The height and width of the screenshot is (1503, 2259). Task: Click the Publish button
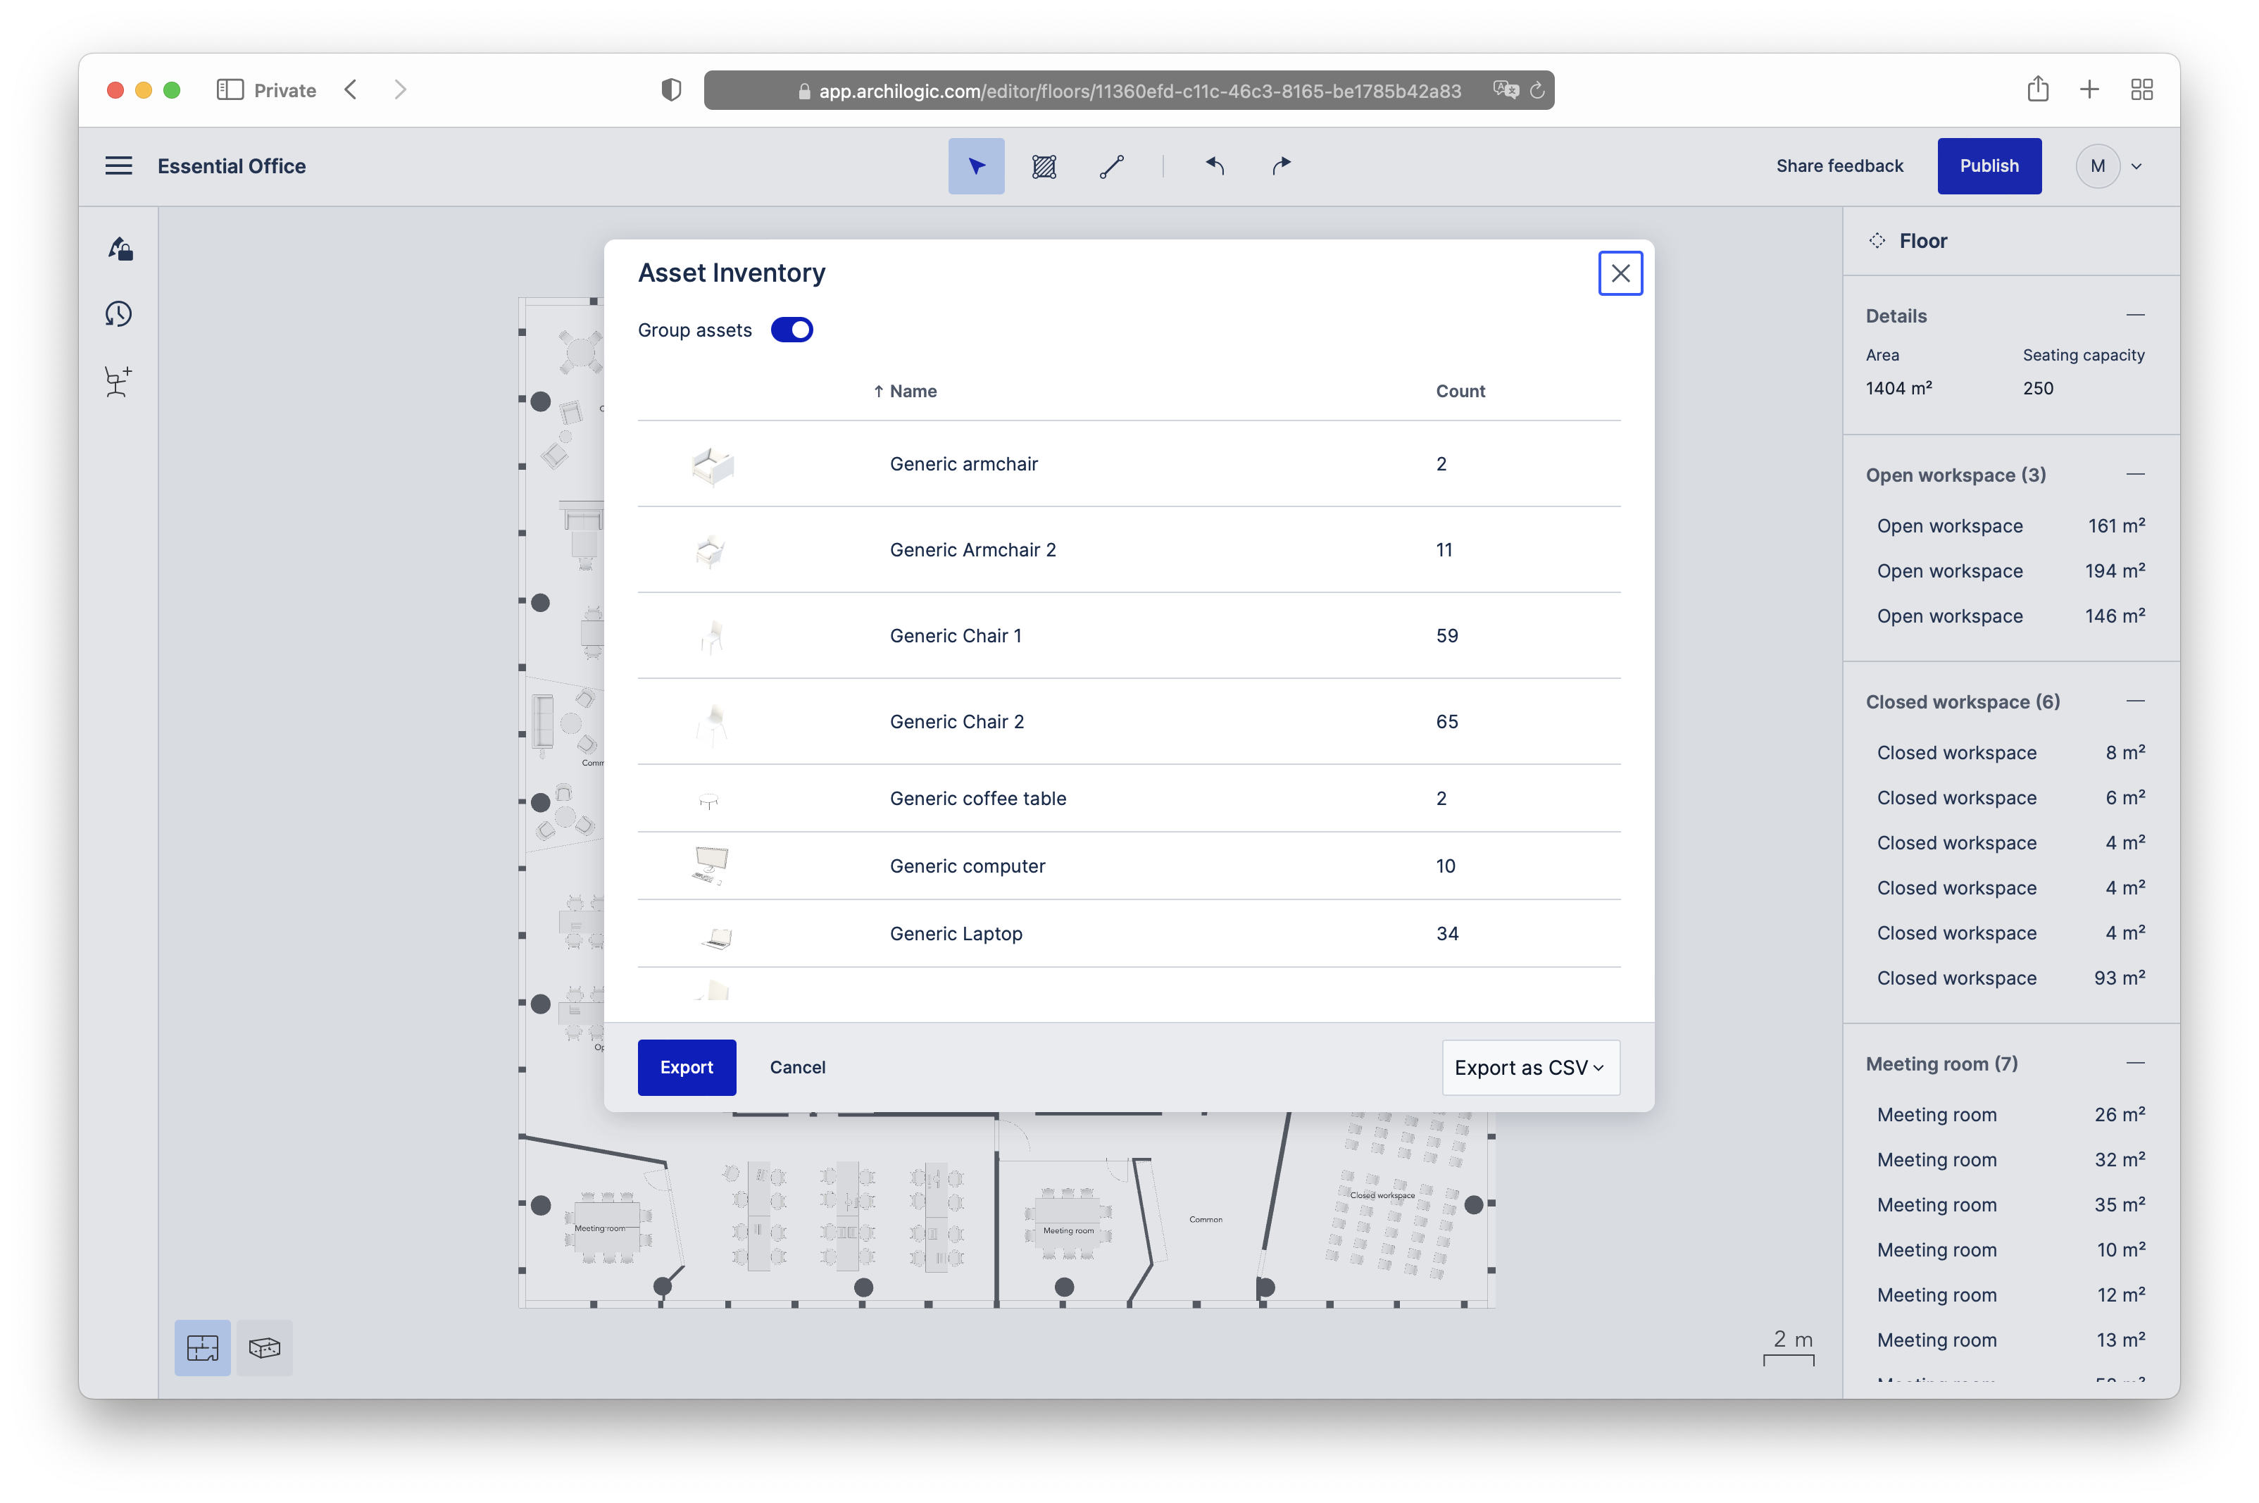pyautogui.click(x=1989, y=166)
